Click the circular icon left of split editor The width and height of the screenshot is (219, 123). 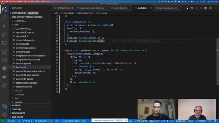pos(205,8)
